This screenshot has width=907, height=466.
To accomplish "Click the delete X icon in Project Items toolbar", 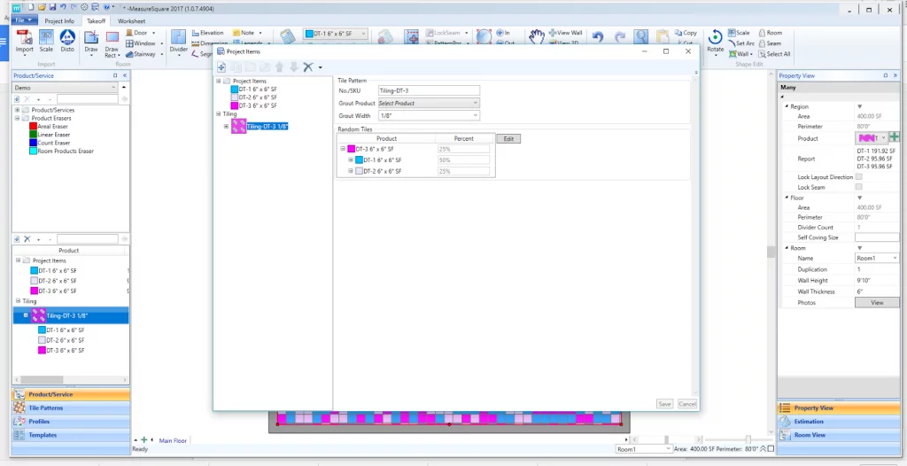I will pos(307,67).
